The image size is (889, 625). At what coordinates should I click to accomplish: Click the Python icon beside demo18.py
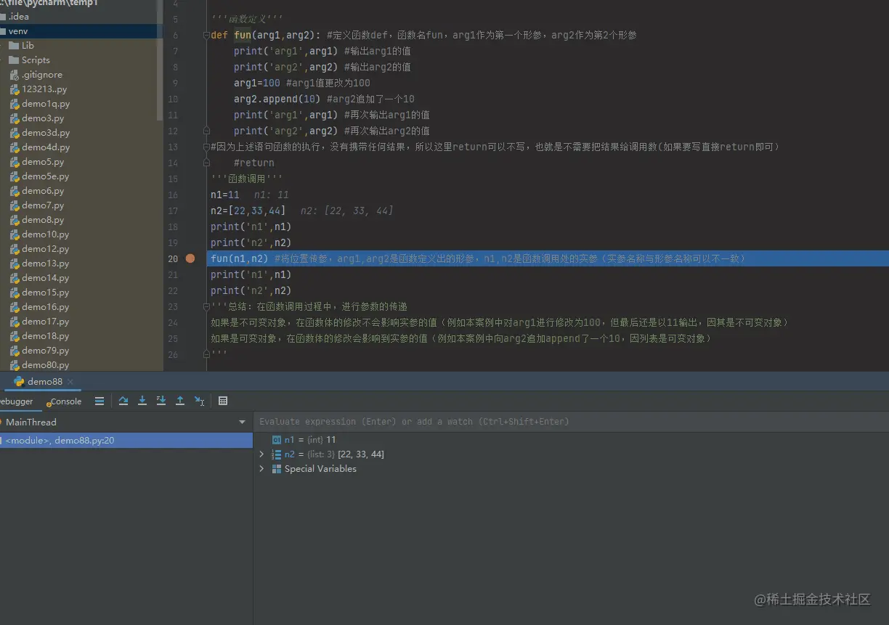coord(14,336)
